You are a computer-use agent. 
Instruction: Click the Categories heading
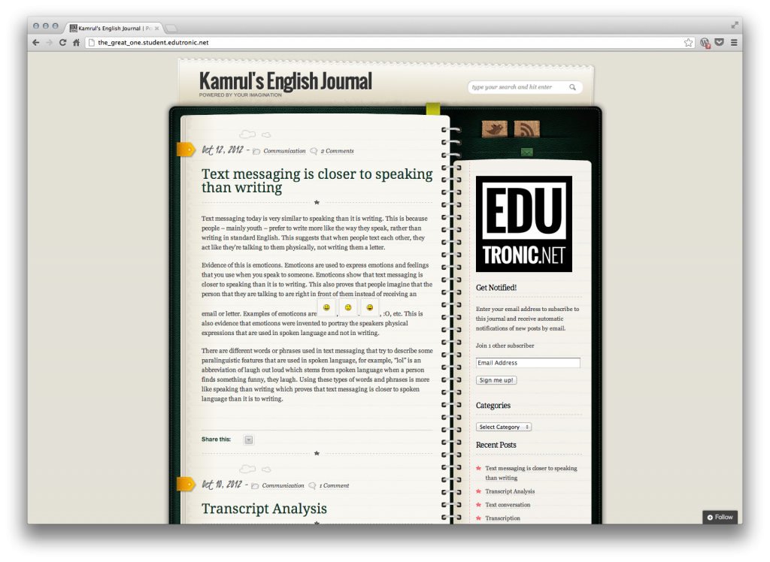[x=493, y=406]
